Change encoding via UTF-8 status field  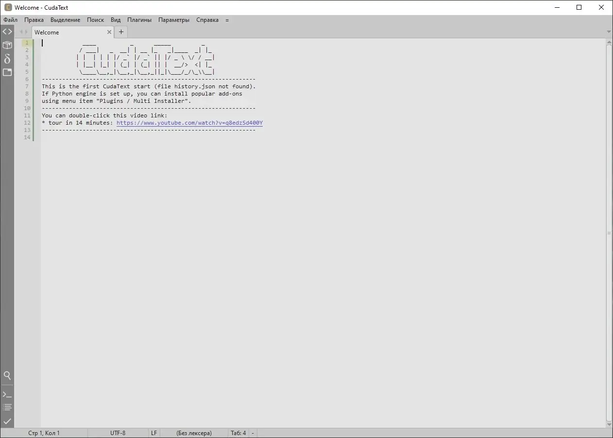[118, 433]
